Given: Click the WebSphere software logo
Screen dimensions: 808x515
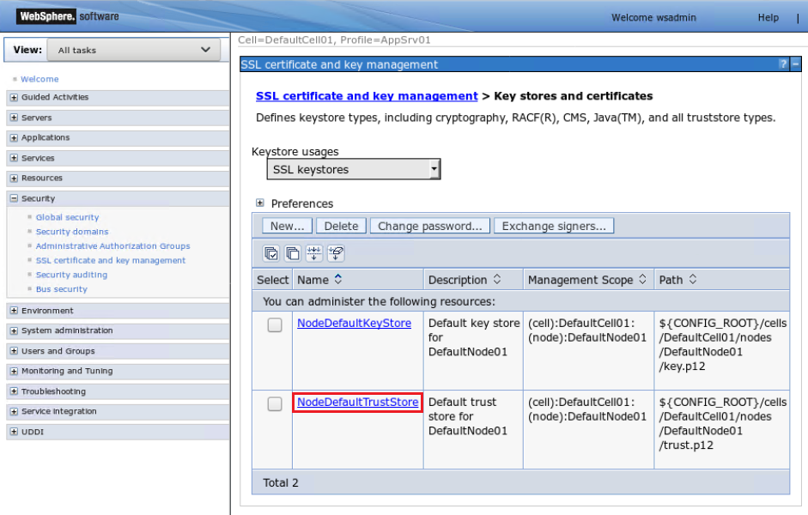Looking at the screenshot, I should click(68, 16).
